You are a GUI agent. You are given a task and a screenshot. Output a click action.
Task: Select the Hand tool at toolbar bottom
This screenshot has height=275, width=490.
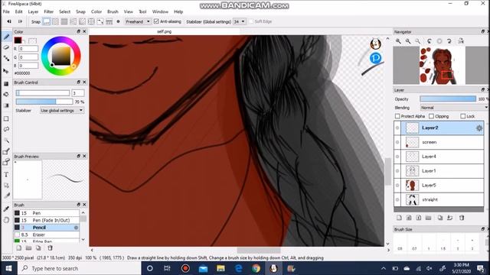(x=6, y=220)
